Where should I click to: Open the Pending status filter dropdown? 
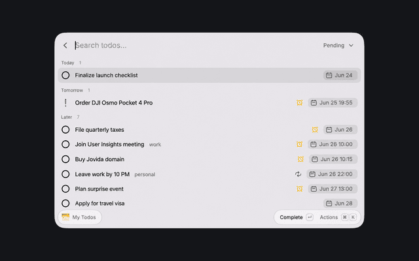pyautogui.click(x=338, y=46)
